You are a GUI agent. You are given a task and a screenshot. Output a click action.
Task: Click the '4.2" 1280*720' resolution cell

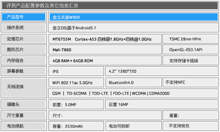pos(162,71)
